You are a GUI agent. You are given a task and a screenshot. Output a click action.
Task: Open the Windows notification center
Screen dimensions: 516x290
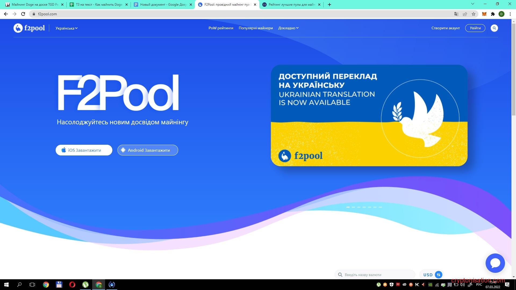point(507,285)
